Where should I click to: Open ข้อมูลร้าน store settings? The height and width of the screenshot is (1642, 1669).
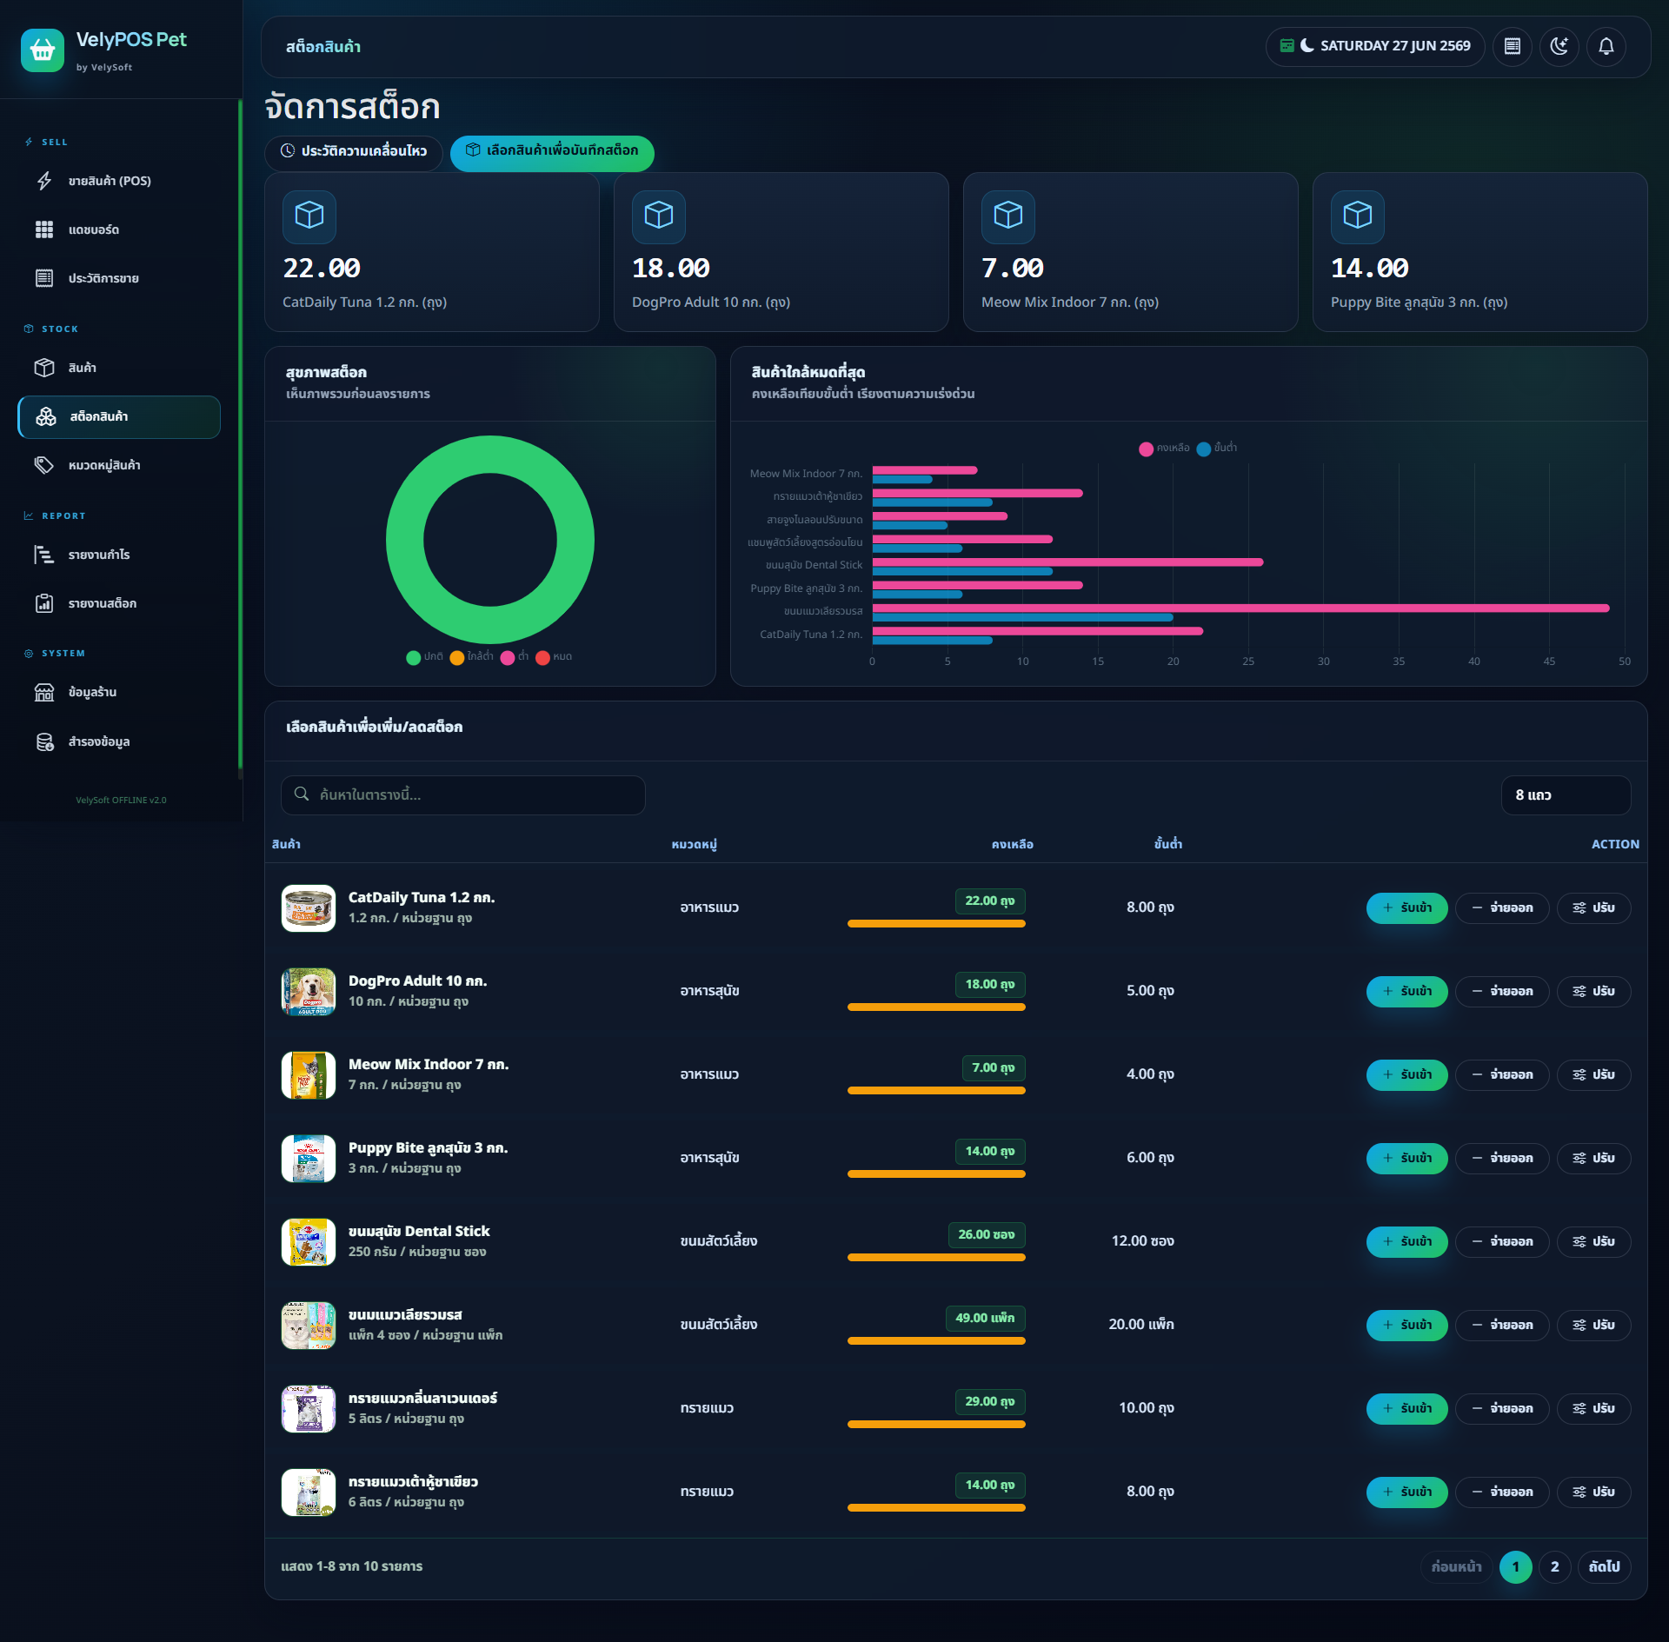click(119, 692)
